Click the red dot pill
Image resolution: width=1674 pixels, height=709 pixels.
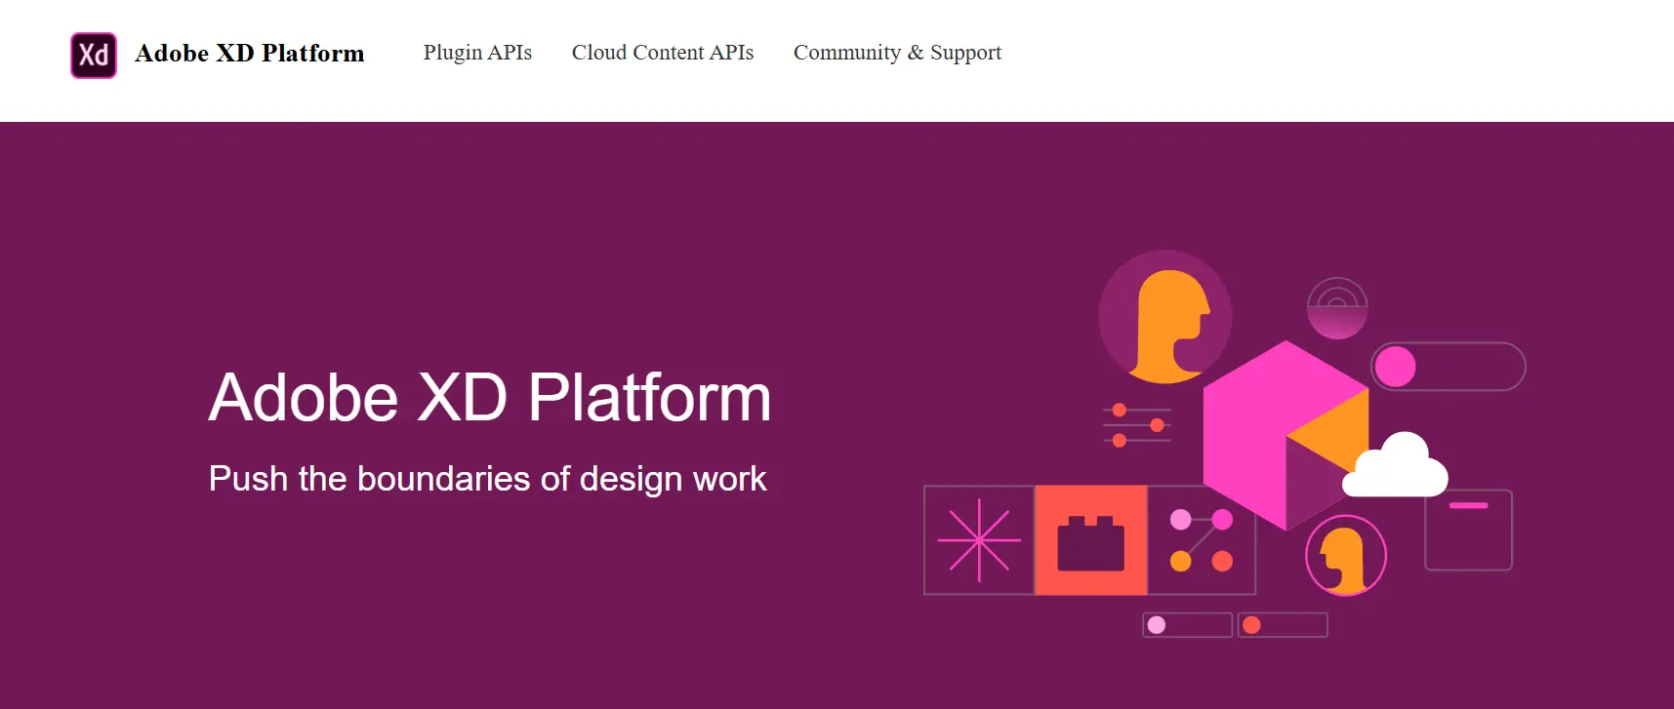point(1283,625)
